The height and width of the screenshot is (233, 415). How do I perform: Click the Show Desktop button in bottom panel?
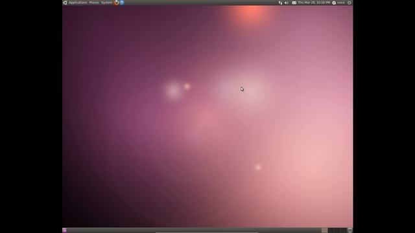[x=64, y=230]
